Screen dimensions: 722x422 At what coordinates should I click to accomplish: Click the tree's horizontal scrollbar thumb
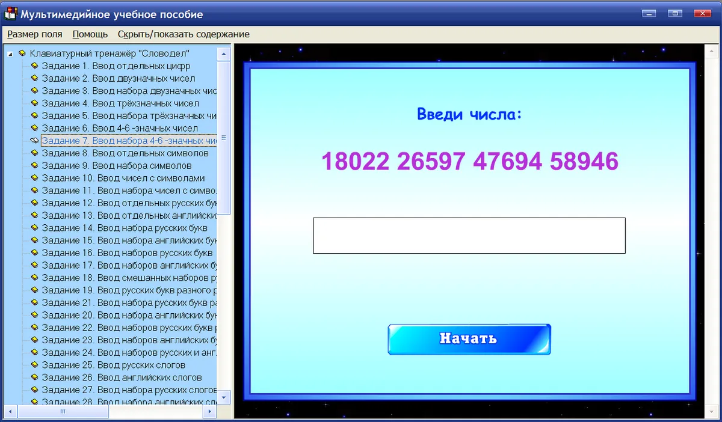(x=63, y=412)
